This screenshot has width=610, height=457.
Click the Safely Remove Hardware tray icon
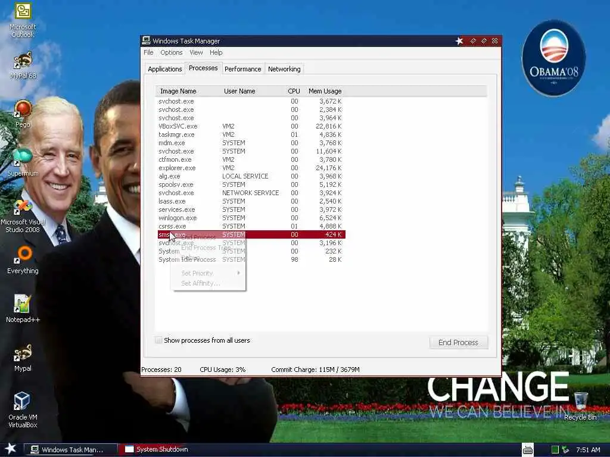coord(565,450)
